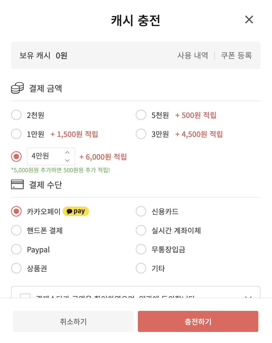Select 기타 payment option
272x343 pixels.
pyautogui.click(x=141, y=268)
